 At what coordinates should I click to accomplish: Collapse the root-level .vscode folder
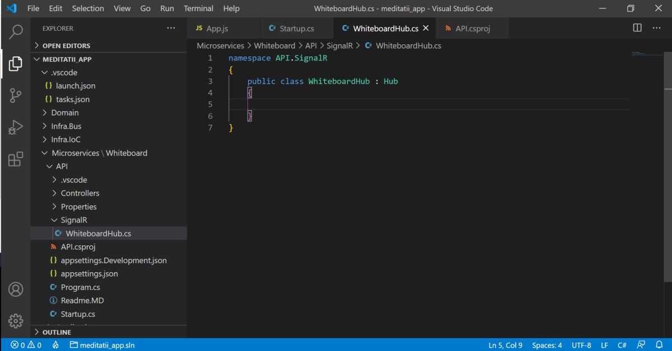tap(109, 73)
